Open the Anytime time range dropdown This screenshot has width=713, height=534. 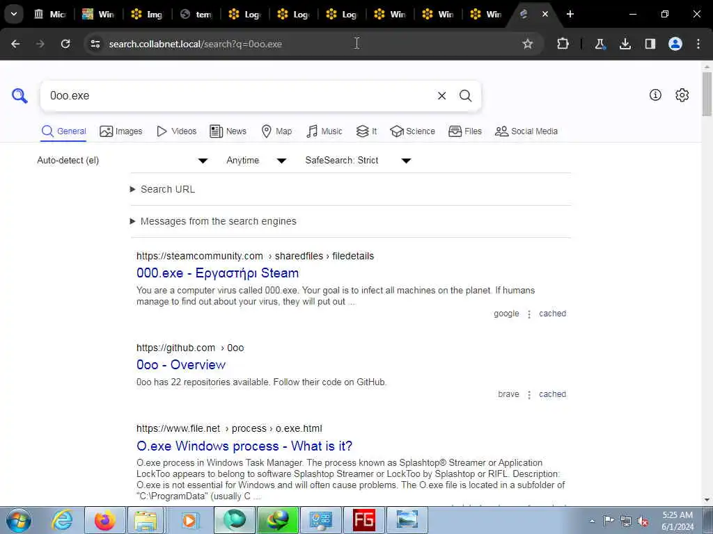[256, 161]
